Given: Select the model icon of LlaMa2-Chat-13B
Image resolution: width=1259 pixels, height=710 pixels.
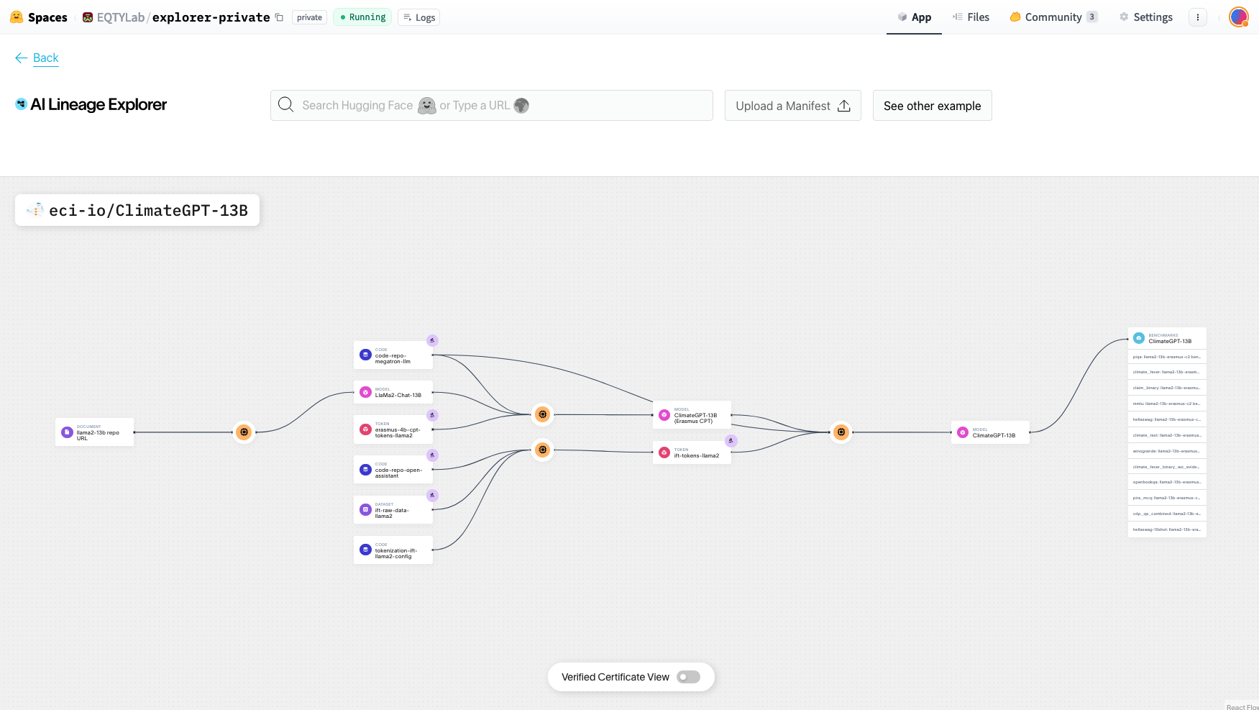Looking at the screenshot, I should point(365,392).
